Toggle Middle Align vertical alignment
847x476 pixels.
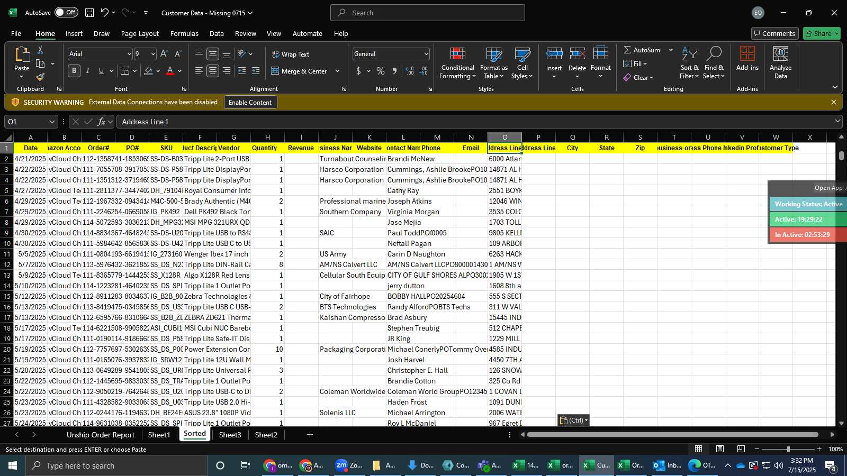pyautogui.click(x=213, y=54)
